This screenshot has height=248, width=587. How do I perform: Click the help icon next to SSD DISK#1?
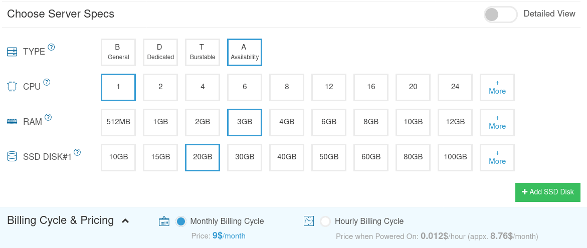coord(77,152)
